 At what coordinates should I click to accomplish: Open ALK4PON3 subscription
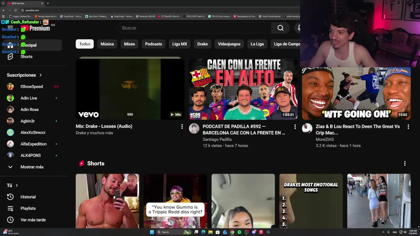[x=31, y=155]
